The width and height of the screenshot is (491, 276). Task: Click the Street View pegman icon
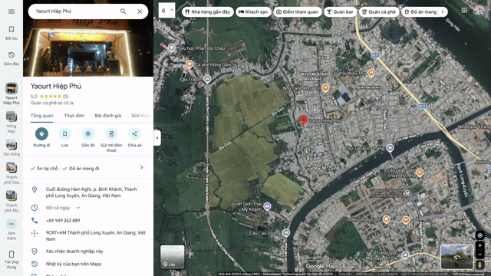(x=479, y=264)
